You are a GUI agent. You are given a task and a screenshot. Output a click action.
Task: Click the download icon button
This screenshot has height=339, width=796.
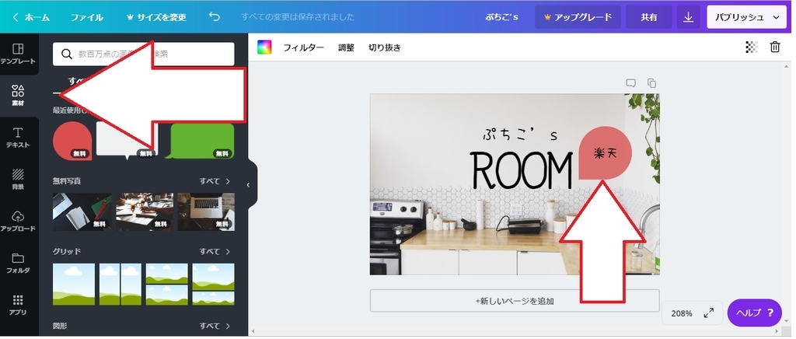[x=689, y=17]
